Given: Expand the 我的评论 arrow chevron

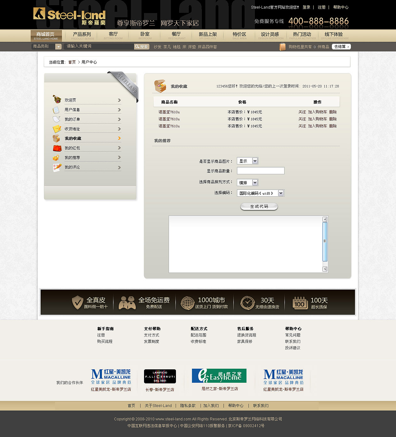Looking at the screenshot, I should pyautogui.click(x=119, y=168).
